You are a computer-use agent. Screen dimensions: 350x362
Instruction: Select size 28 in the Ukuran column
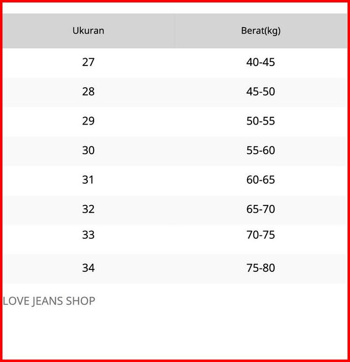88,92
